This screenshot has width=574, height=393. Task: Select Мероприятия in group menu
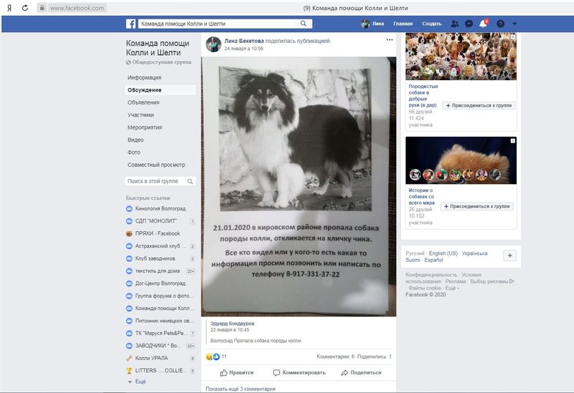pos(145,127)
